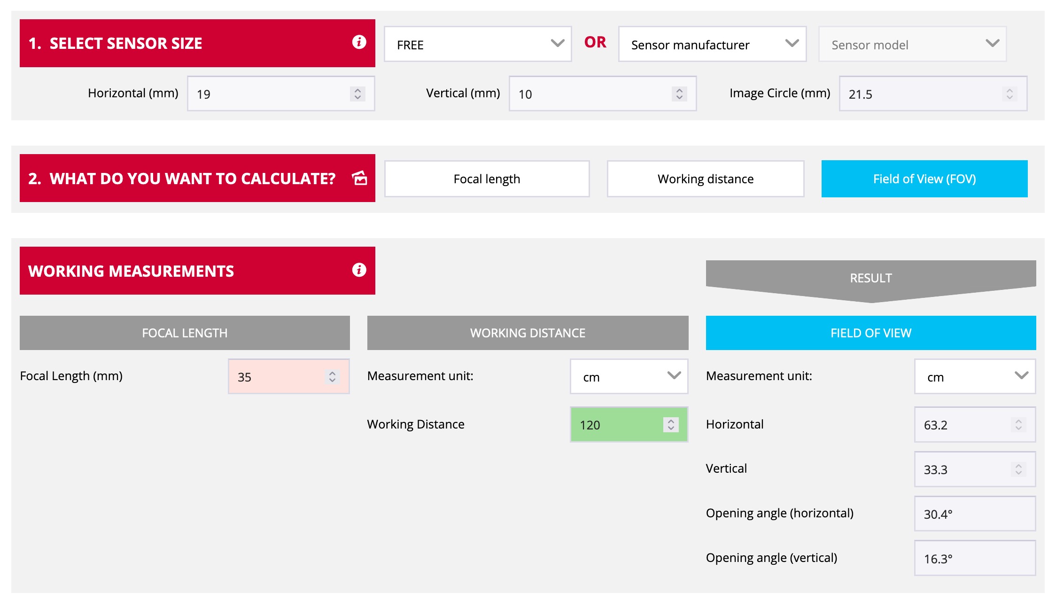This screenshot has height=608, width=1056.
Task: Click the 'Opening angle (horizontal)' label
Action: pyautogui.click(x=780, y=513)
